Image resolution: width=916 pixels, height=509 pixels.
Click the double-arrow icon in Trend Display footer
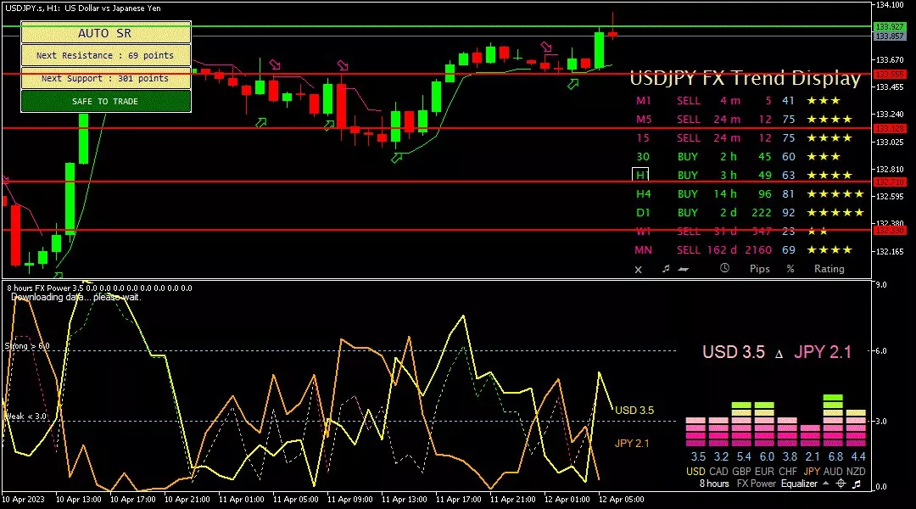coord(684,270)
